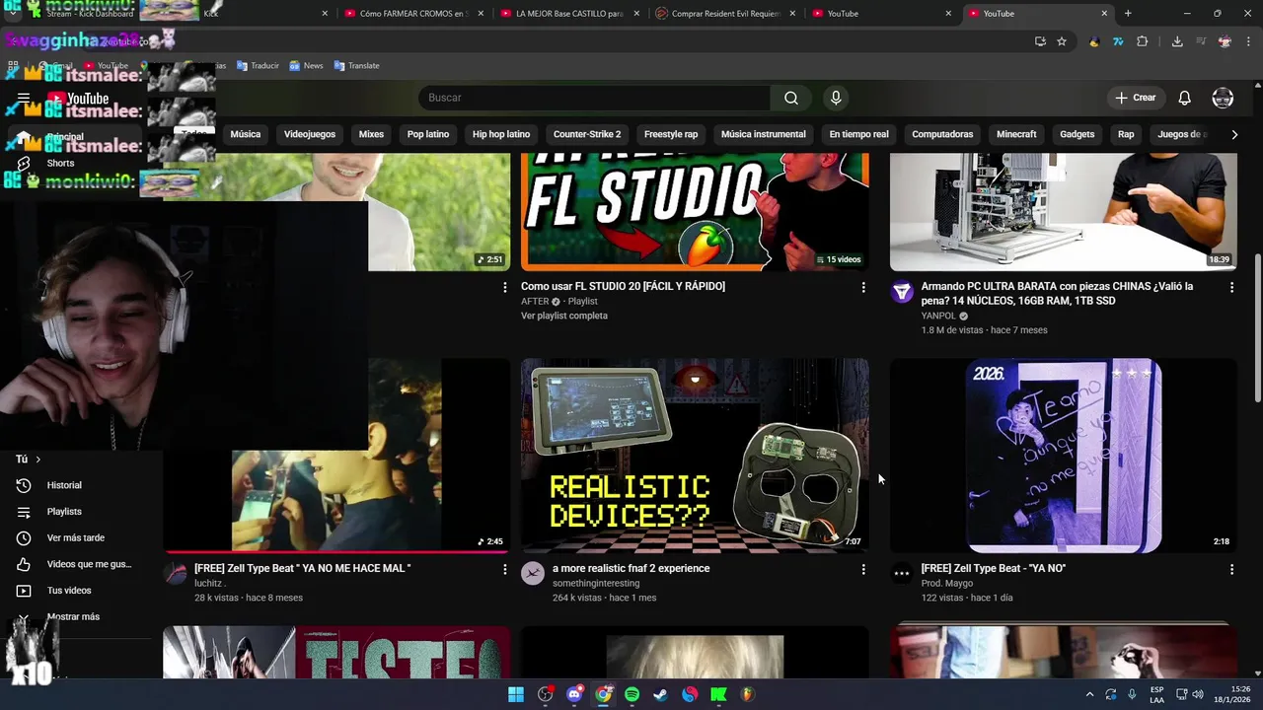Open the YANPOL channel link

coord(938,317)
